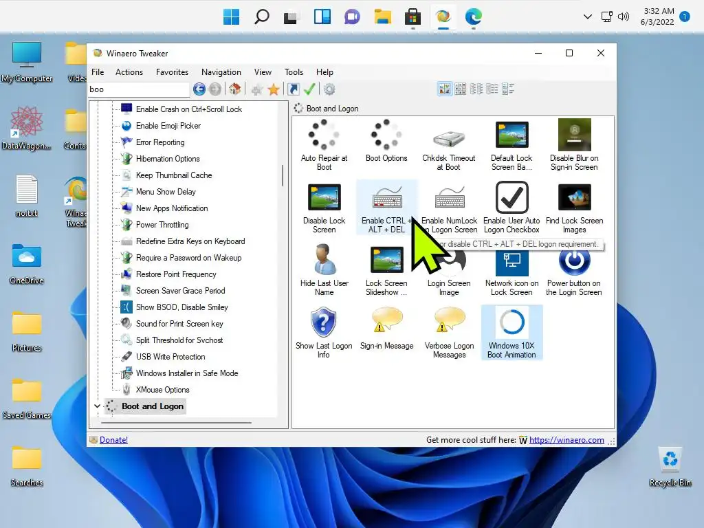This screenshot has height=528, width=704.
Task: Click the green checkmark toolbar icon
Action: tap(309, 89)
